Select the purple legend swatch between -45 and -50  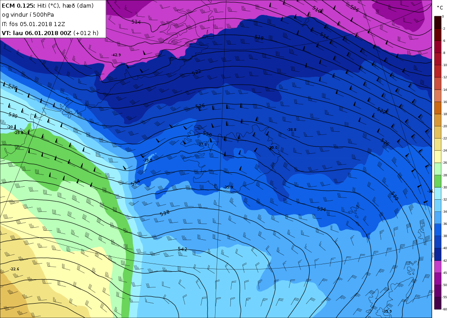[438, 279]
